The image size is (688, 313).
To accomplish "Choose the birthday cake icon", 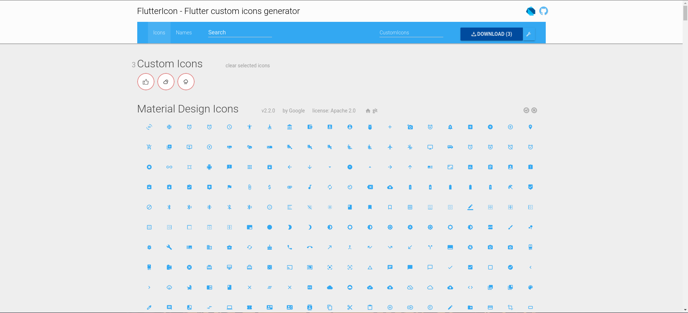I will pyautogui.click(x=269, y=247).
